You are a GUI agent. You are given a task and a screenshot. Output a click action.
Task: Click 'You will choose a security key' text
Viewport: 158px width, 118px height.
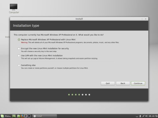tap(39, 51)
